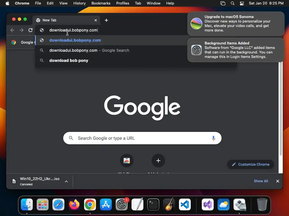Open Spotlight search in the menu bar
The image size is (289, 216).
click(233, 3)
